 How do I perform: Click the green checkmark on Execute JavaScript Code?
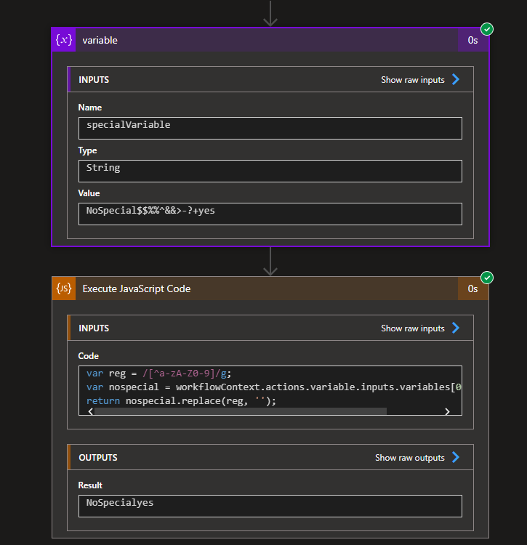487,278
